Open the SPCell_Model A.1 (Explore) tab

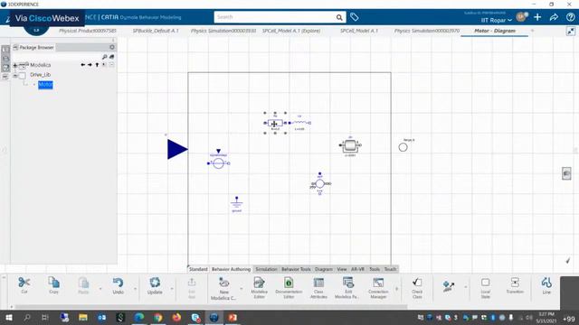291,31
